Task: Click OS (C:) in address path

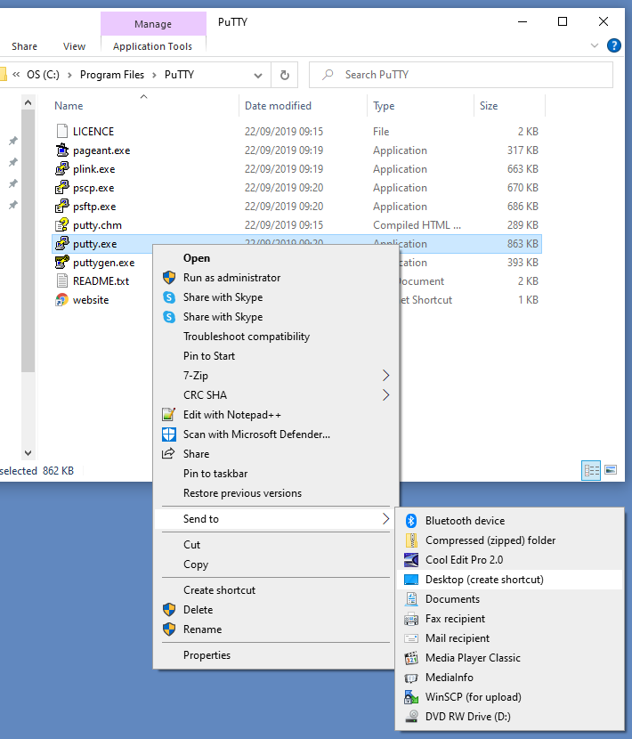Action: (x=43, y=75)
